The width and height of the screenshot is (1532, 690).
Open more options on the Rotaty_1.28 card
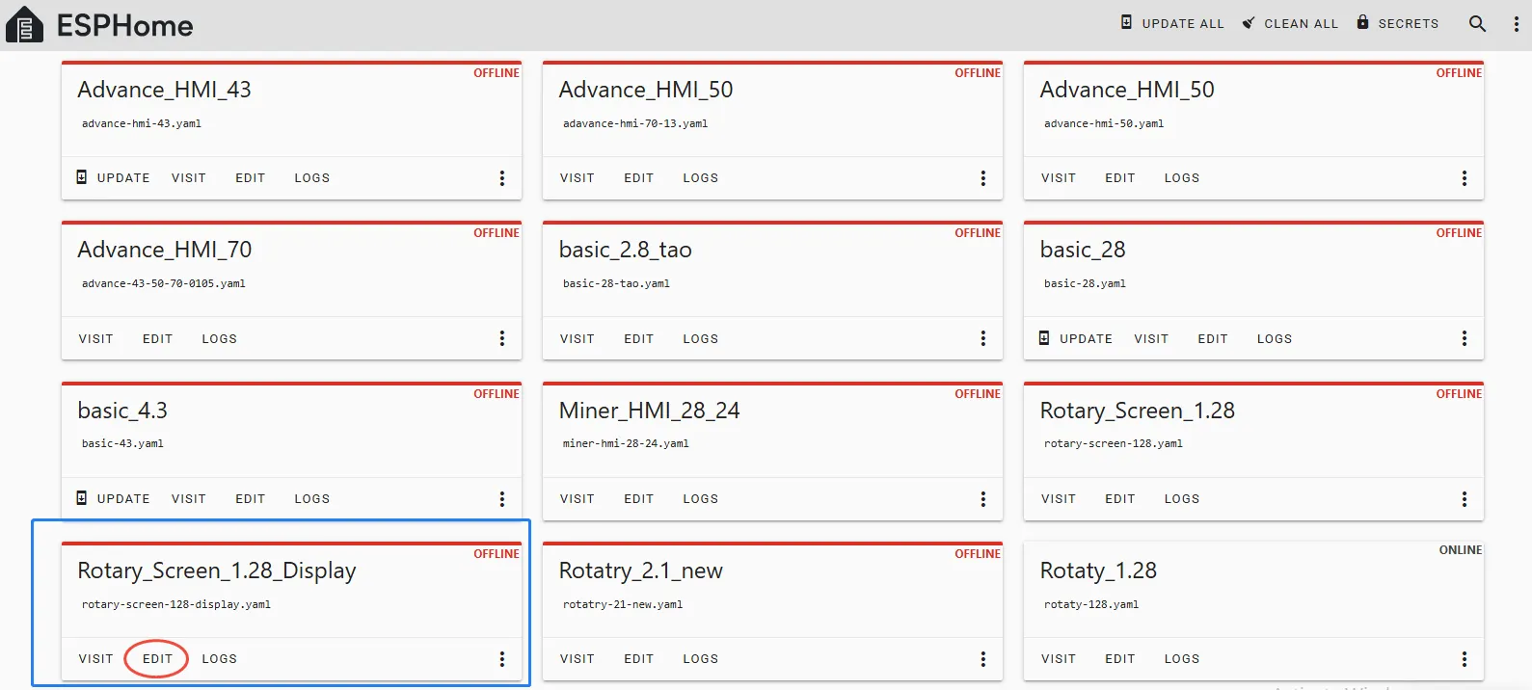(x=1464, y=659)
